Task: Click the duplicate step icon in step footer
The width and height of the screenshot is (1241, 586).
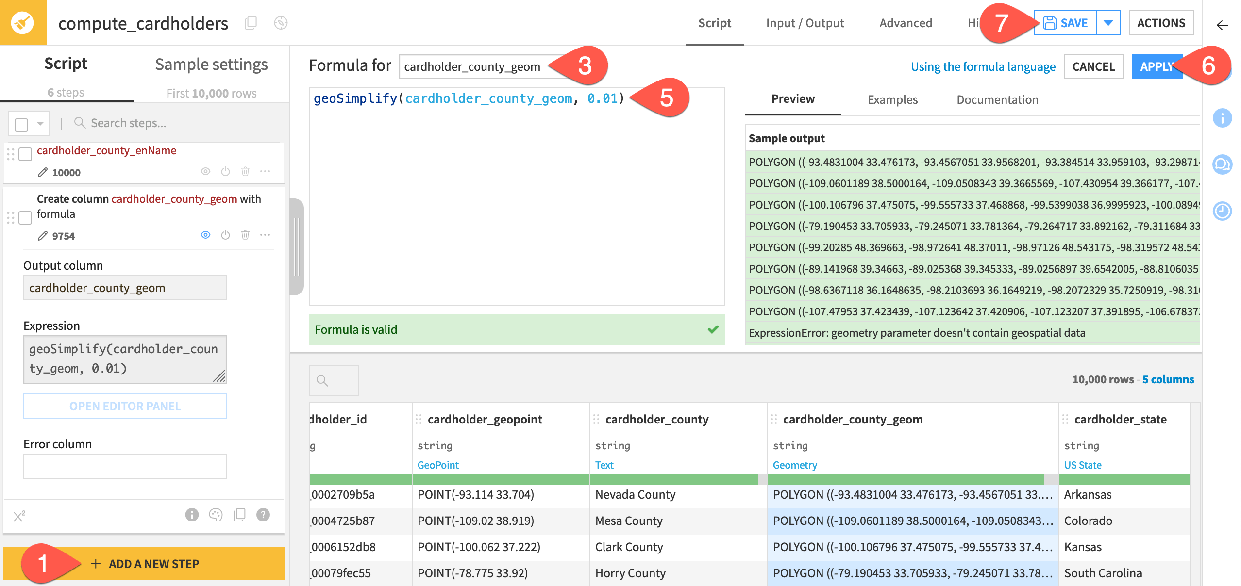Action: point(239,515)
